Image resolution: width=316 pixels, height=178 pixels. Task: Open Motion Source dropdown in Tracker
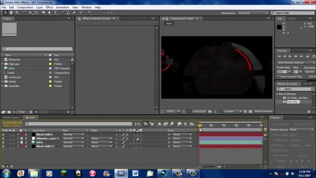pyautogui.click(x=302, y=130)
